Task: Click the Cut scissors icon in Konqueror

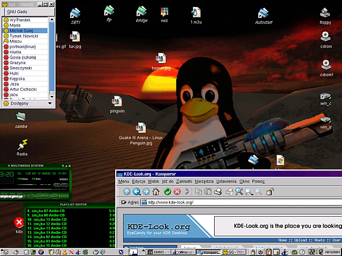Action: click(188, 191)
